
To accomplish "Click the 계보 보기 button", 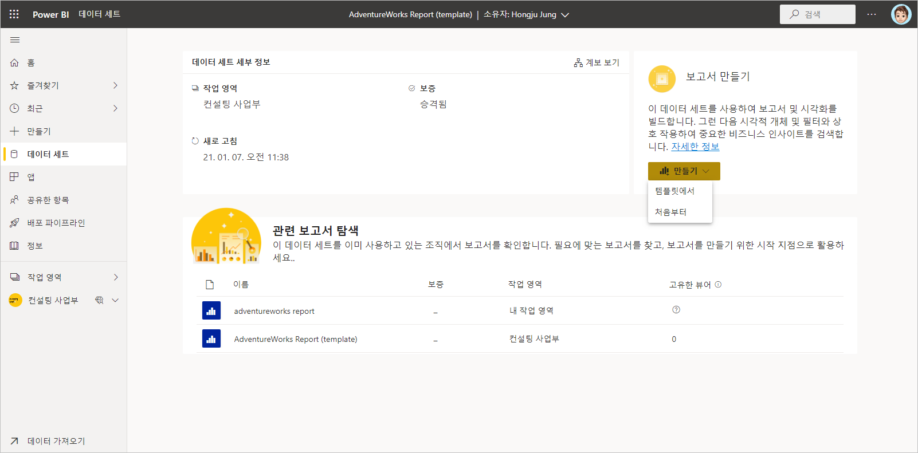I will pos(597,62).
